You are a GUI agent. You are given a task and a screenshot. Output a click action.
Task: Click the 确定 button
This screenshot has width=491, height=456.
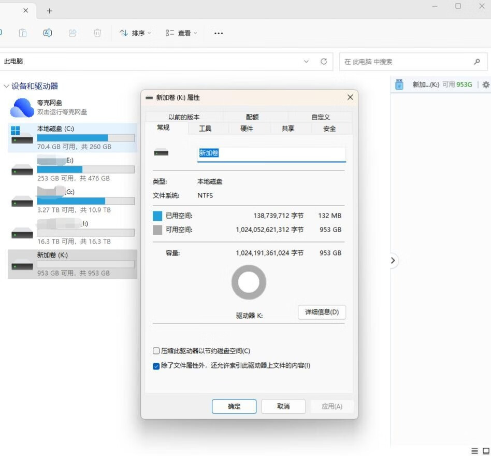(234, 406)
